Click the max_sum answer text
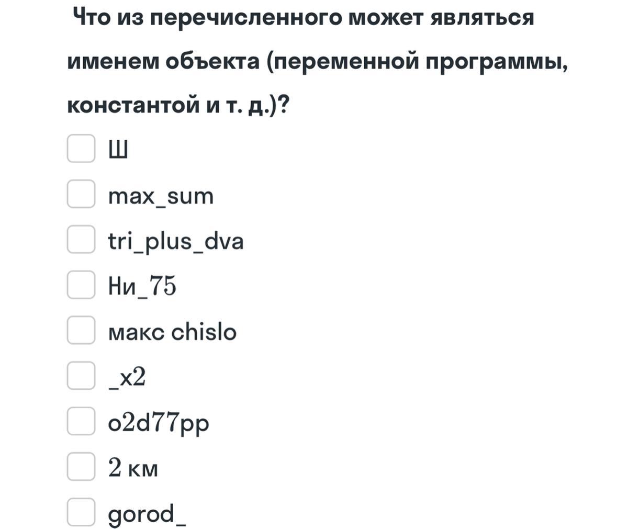This screenshot has height=529, width=628. [x=161, y=196]
